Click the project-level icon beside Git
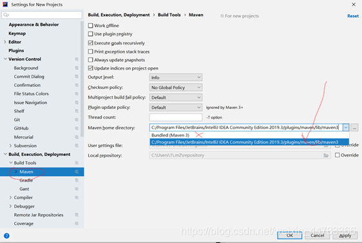This screenshot has height=243, width=362. (77, 120)
